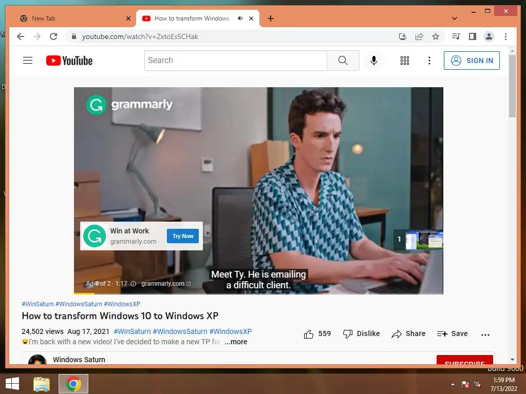Image resolution: width=526 pixels, height=394 pixels.
Task: Open the first #WinSaturn hashtag above title
Action: tap(37, 304)
